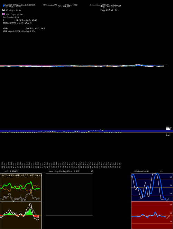This screenshot has width=173, height=229.
Task: Click the 'Stochastics & R' panel title
Action: coord(141,171)
